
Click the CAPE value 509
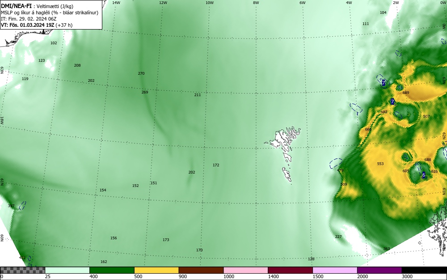tap(344, 184)
